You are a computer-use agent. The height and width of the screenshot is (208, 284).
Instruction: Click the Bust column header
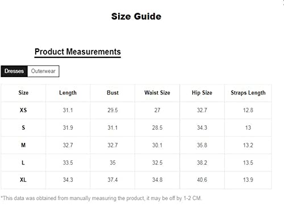112,93
